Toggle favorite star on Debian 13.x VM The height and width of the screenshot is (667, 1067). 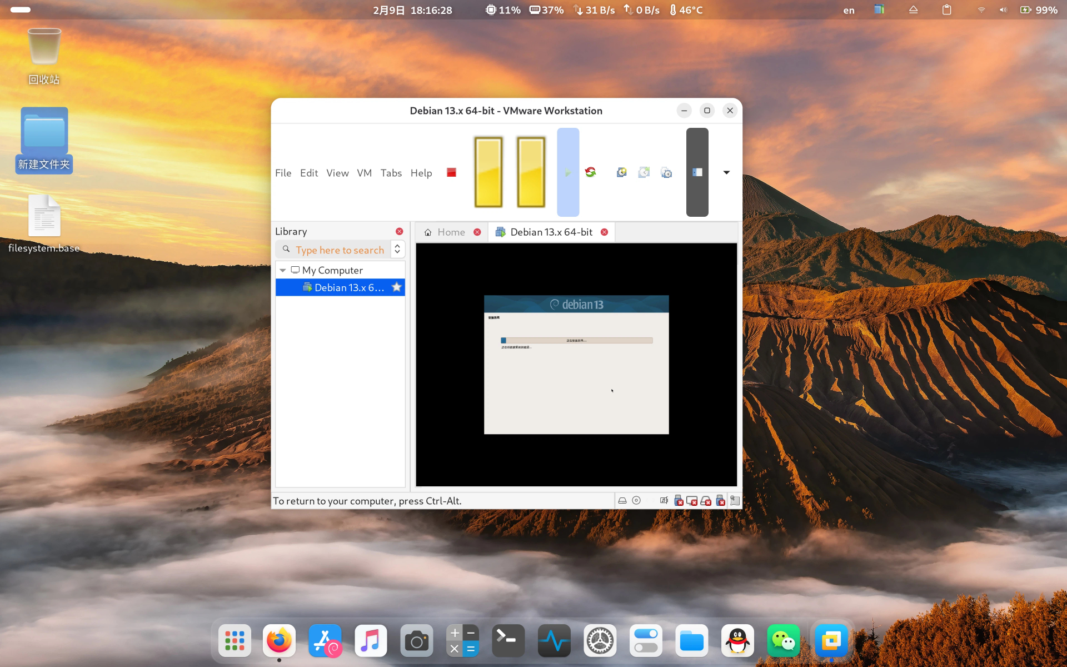point(396,287)
